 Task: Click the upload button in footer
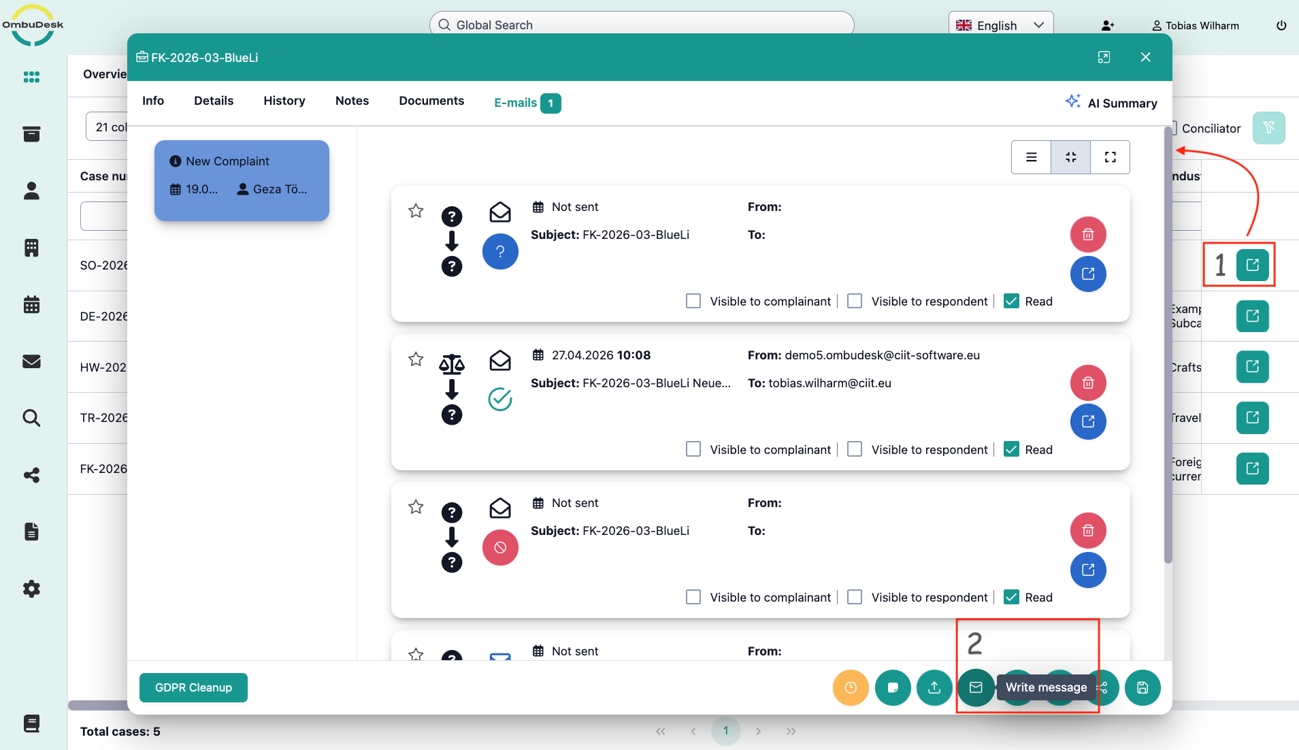tap(934, 687)
